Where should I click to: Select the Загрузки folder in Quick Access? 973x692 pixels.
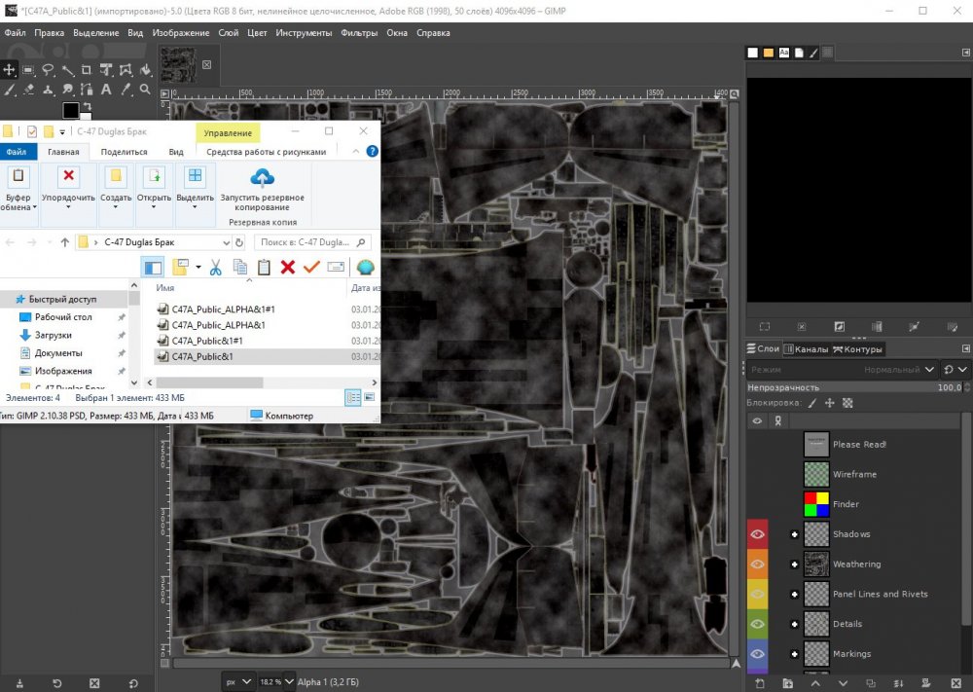[x=53, y=335]
